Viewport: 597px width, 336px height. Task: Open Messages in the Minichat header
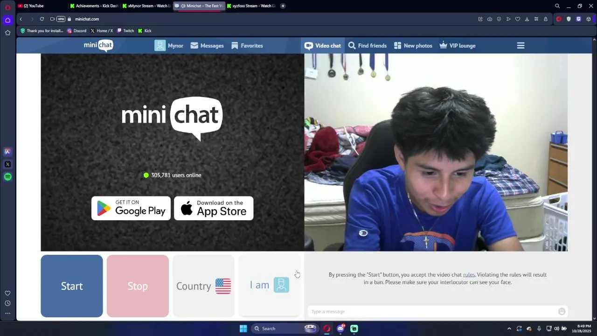207,46
